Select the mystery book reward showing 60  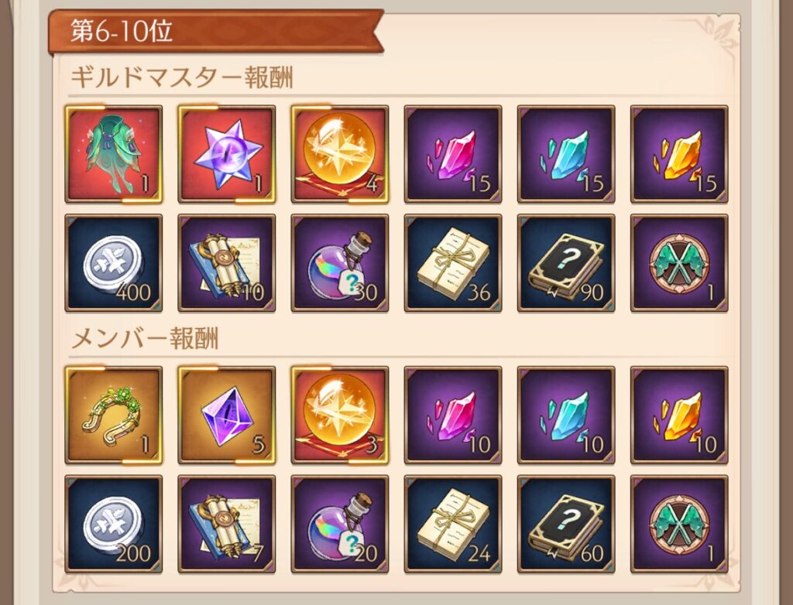pyautogui.click(x=566, y=524)
